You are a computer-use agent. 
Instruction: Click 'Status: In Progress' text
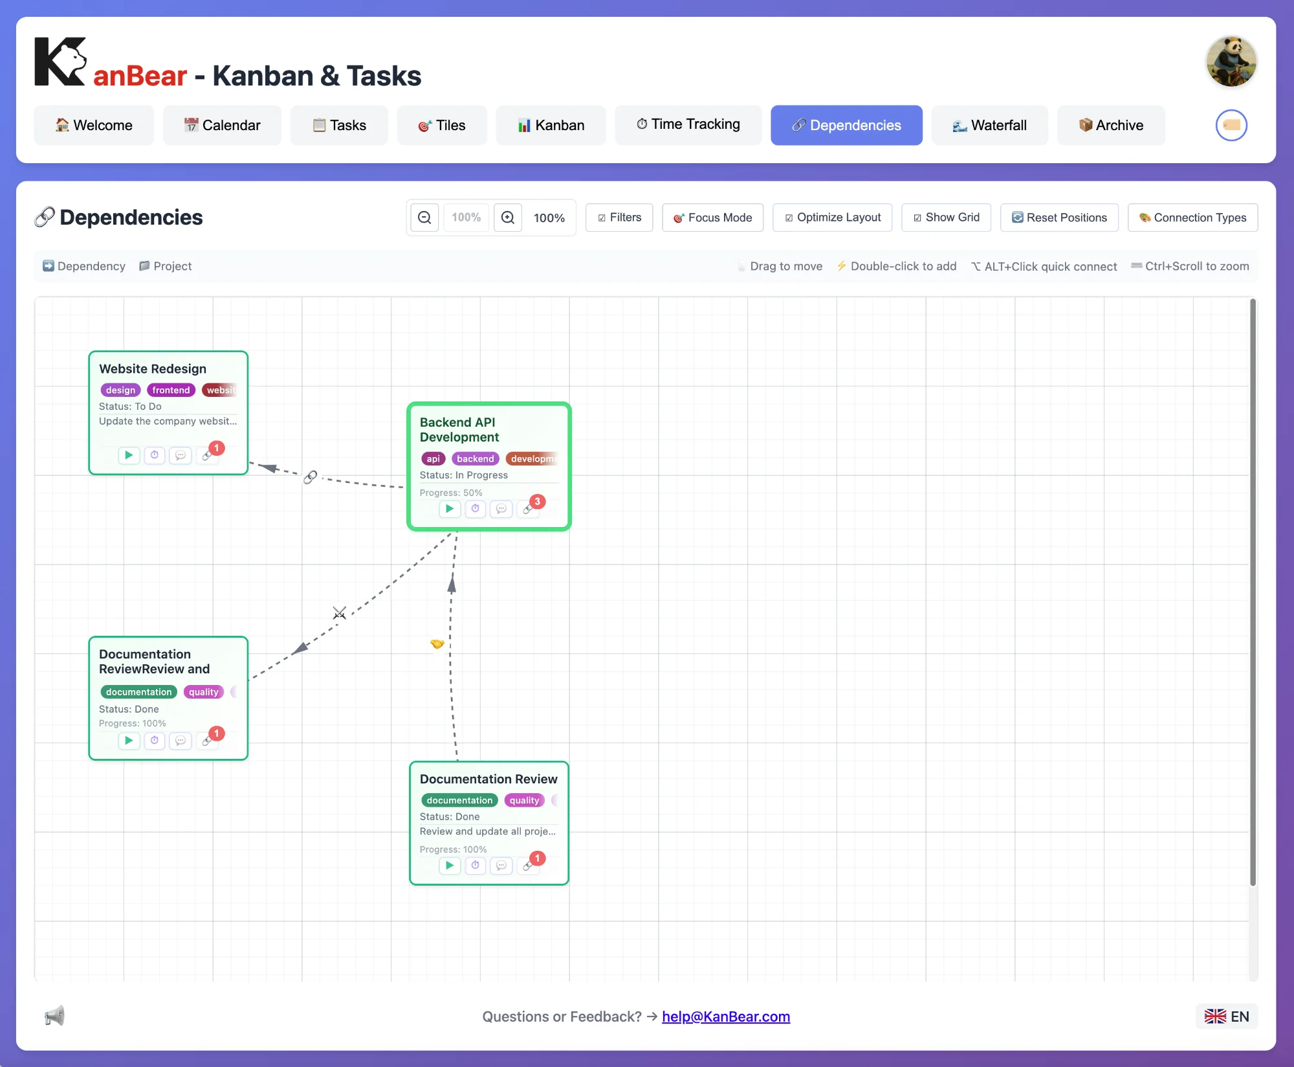point(464,475)
